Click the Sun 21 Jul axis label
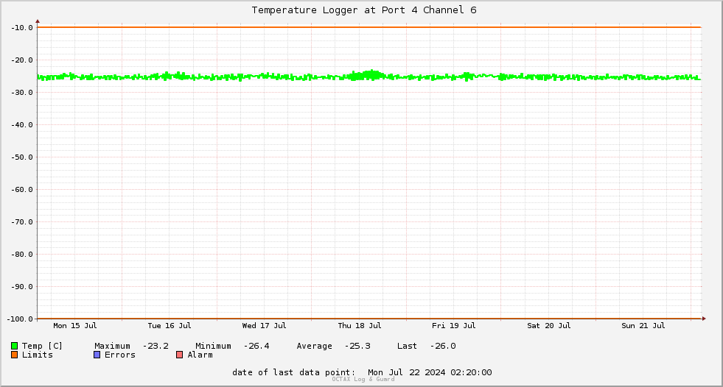This screenshot has height=387, width=723. (643, 326)
